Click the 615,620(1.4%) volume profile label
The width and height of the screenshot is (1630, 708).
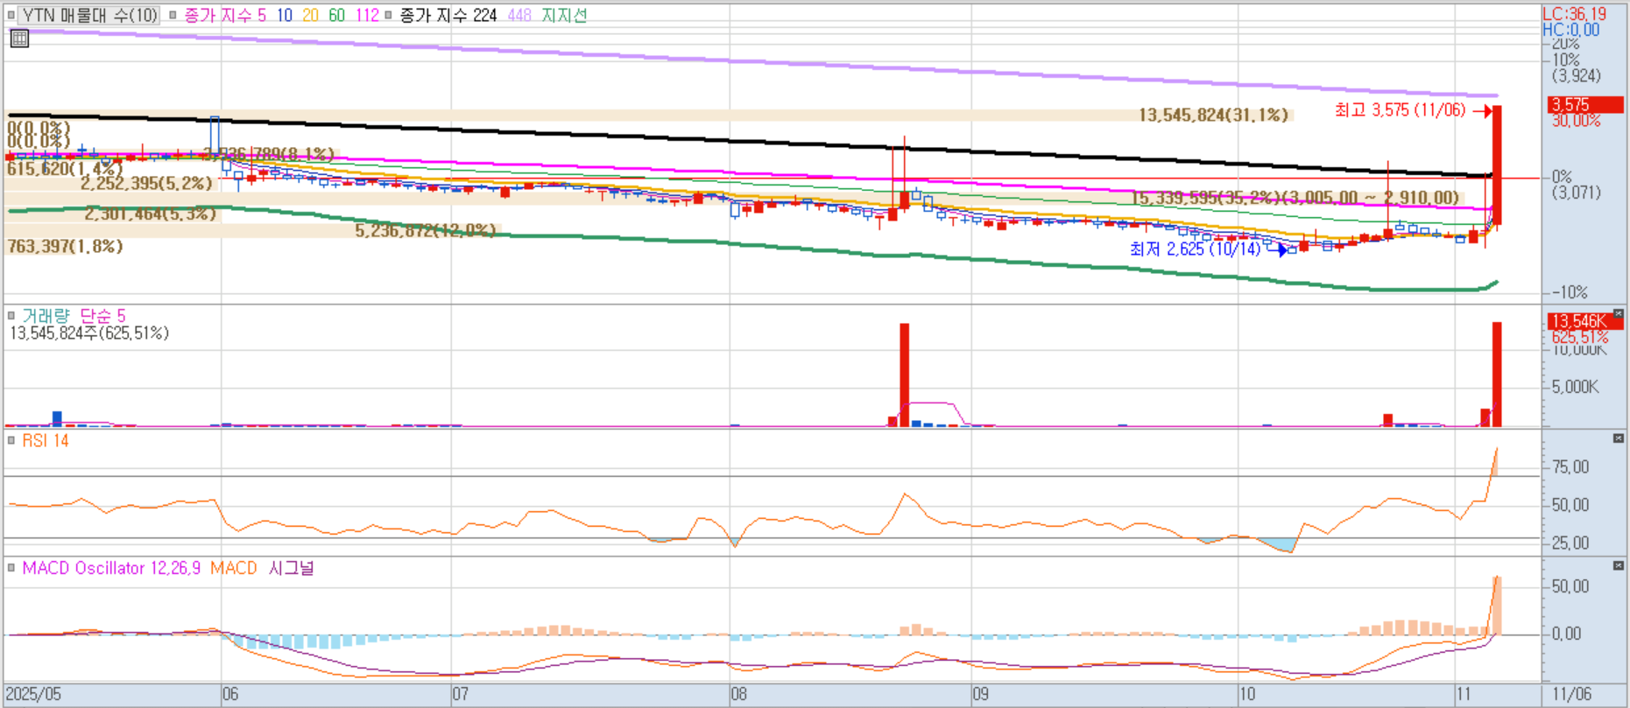click(x=64, y=168)
